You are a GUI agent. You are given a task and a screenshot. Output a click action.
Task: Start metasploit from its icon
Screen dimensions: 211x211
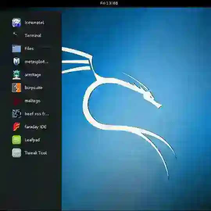16,61
